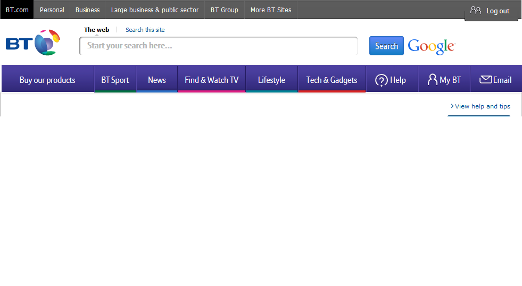Viewport: 522px width, 286px height.
Task: Click the Email envelope icon
Action: [485, 80]
